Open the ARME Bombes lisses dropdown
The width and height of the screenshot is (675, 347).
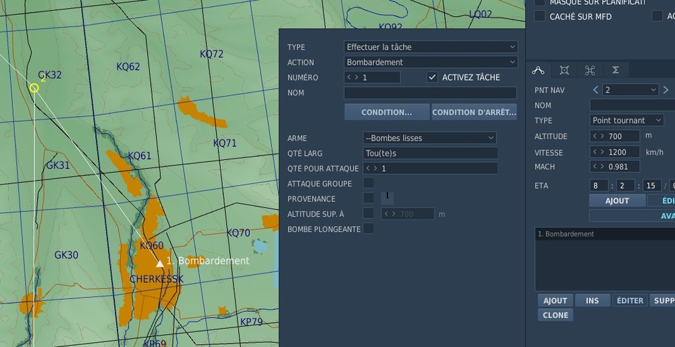point(429,138)
